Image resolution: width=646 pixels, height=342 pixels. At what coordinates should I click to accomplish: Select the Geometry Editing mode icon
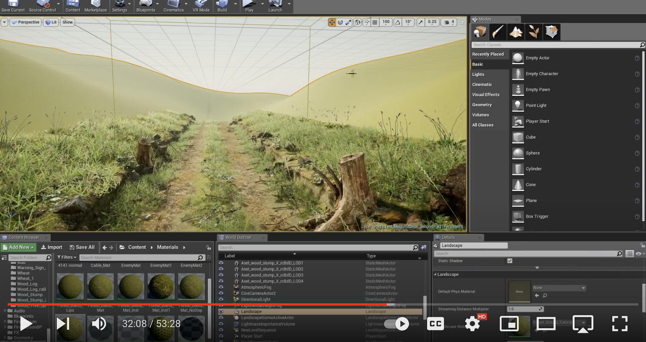tap(552, 32)
